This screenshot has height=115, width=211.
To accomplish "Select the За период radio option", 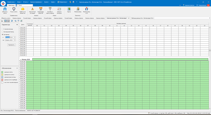I will coord(2,35).
